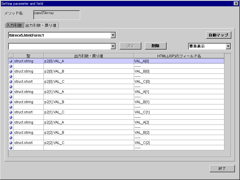Click the blue sphere icon beside p2[2].VAL_A
The image size is (240, 180).
coord(11,122)
